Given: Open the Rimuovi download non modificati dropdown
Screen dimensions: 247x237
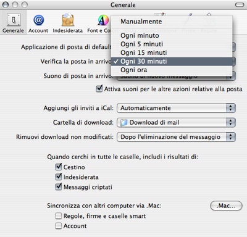Looking at the screenshot, I should (176, 137).
